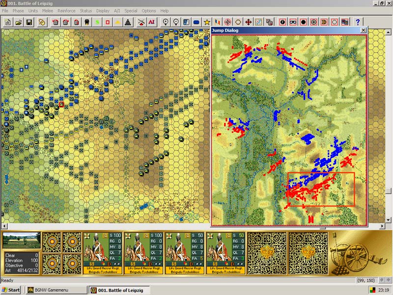Screen dimensions: 393x295
Task: Click the hollow circle highlight icon
Action: point(335,22)
